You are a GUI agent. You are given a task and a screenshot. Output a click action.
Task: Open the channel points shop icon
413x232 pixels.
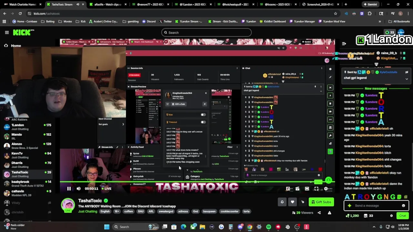(366, 216)
